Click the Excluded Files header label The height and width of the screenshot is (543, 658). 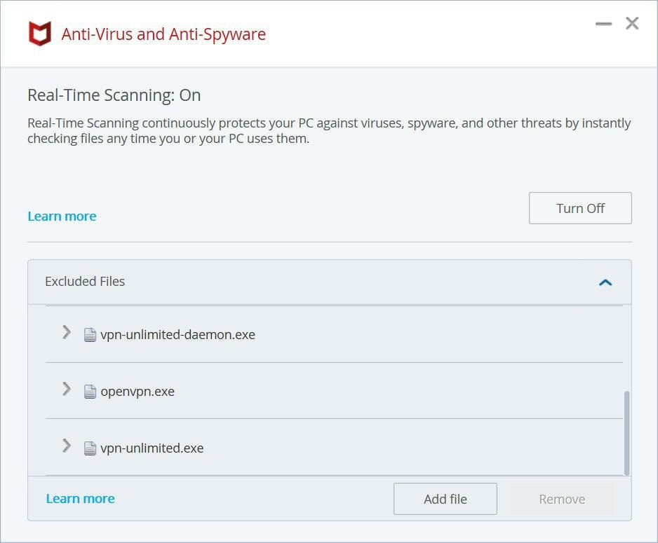[x=85, y=282]
